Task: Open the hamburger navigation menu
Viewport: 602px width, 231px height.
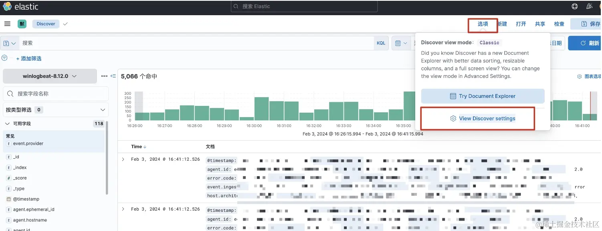Action: tap(7, 24)
